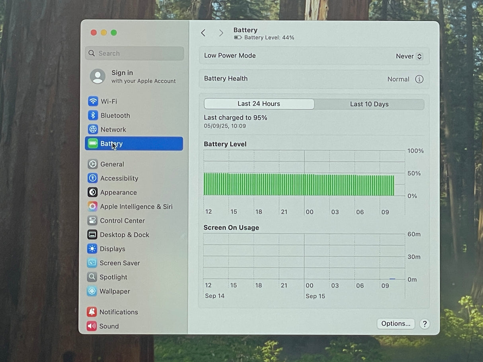Open Apple Intelligence & Siri settings
Viewport: 483px width, 362px height.
(93, 206)
